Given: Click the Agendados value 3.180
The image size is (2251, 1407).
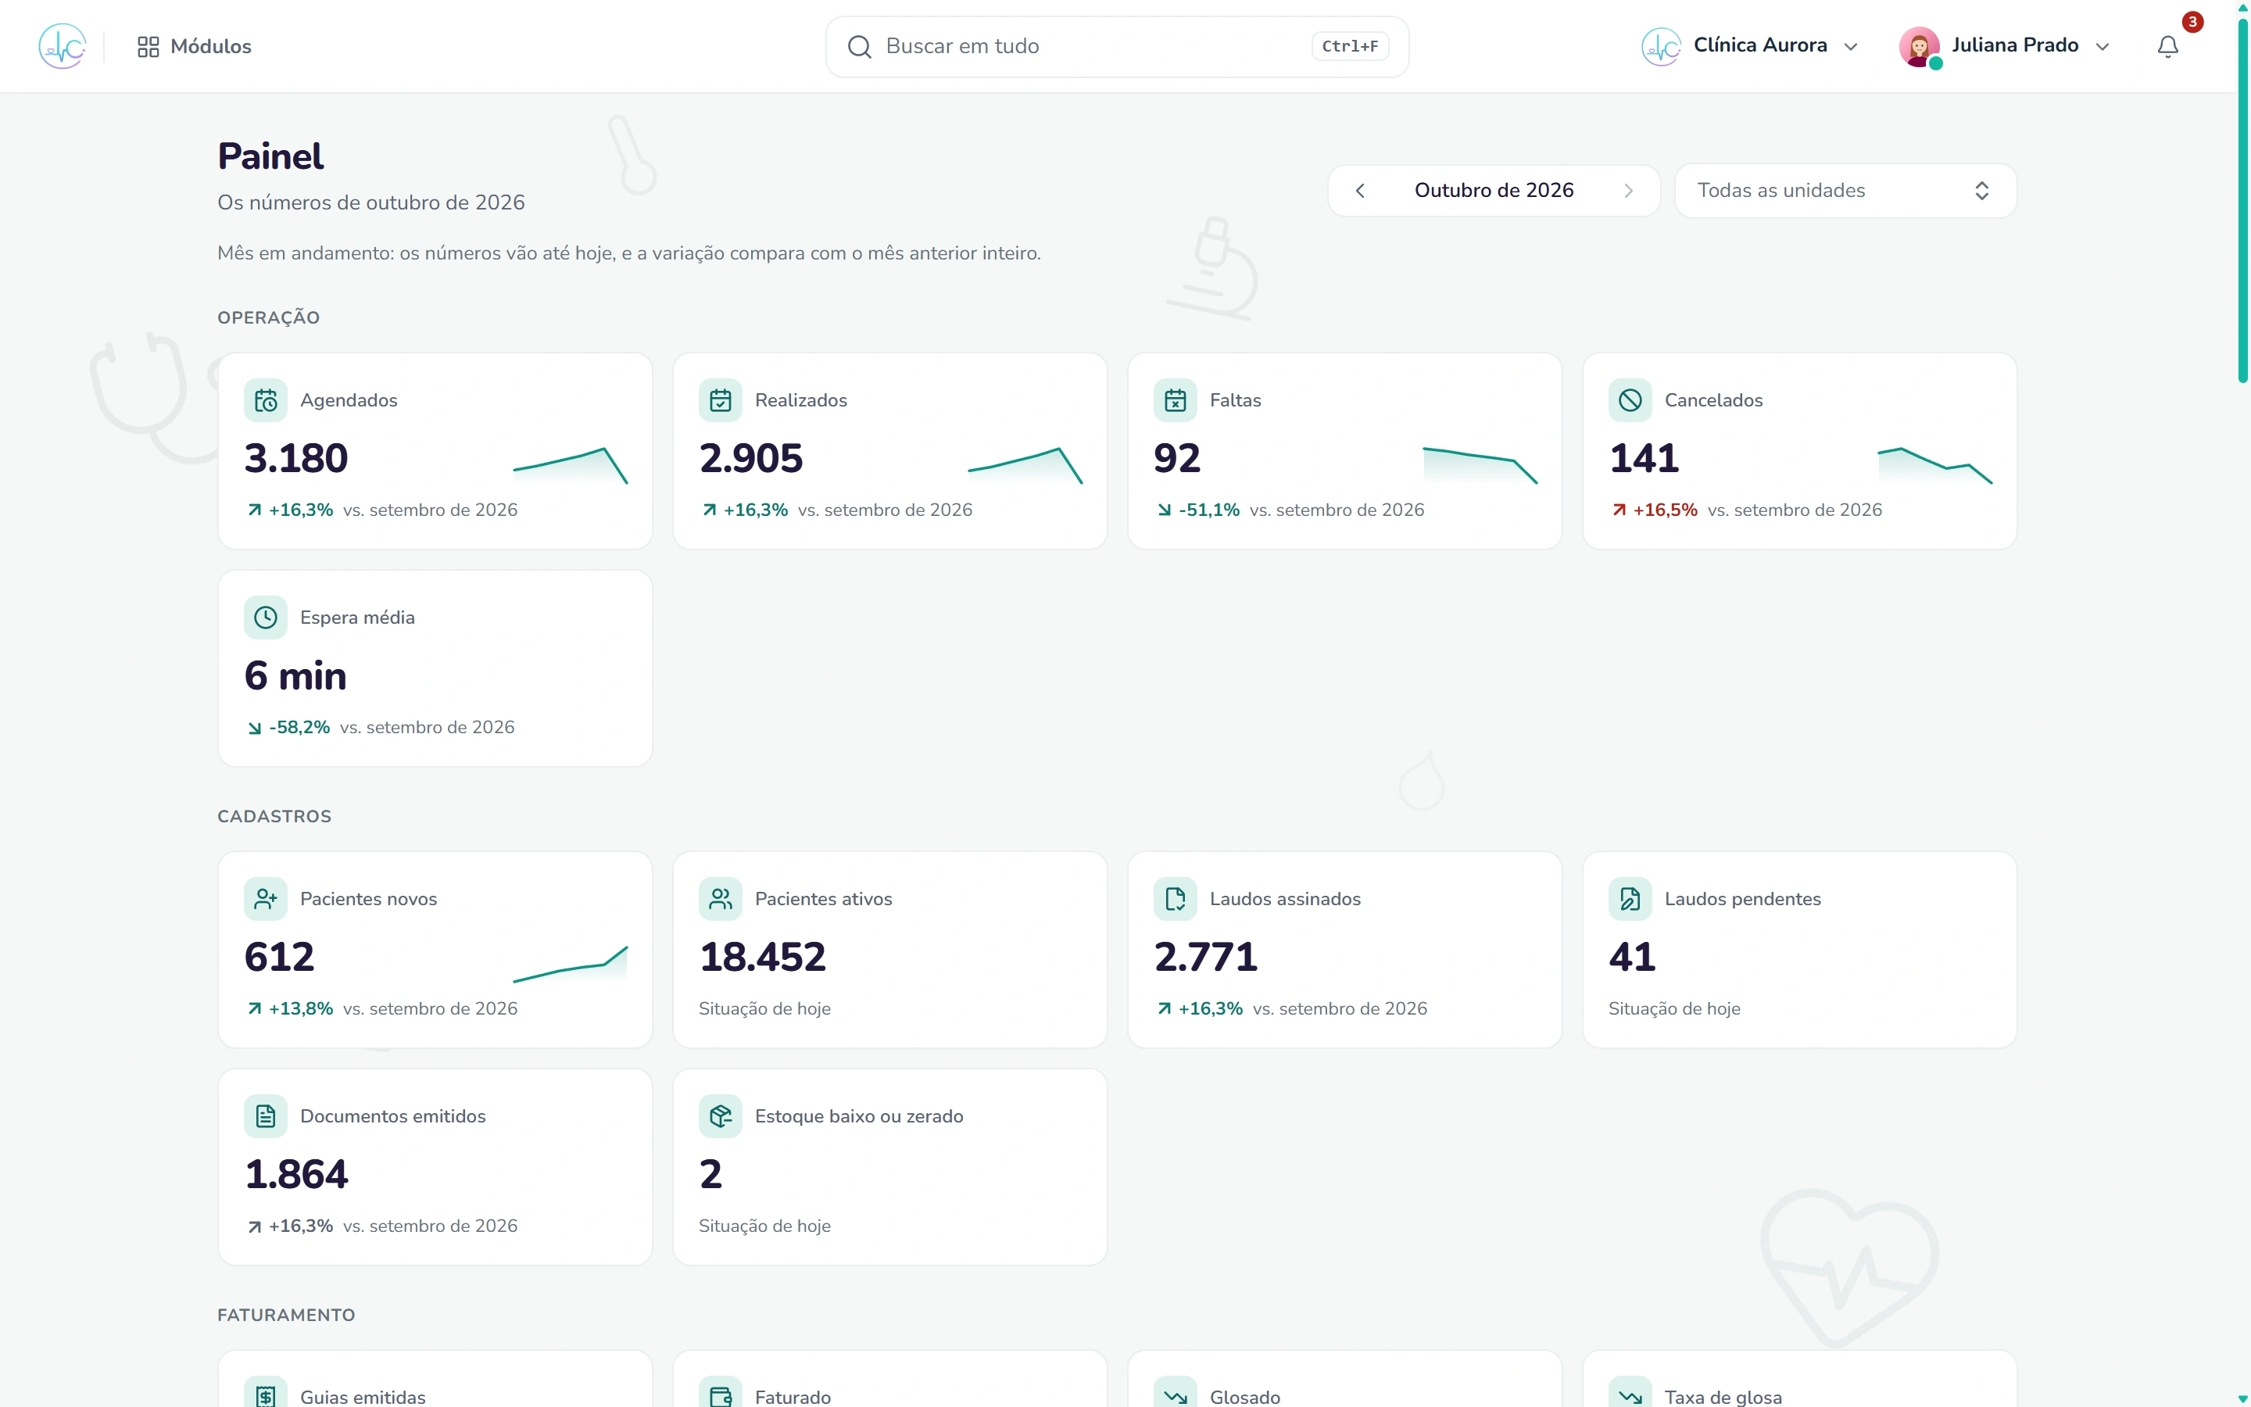Looking at the screenshot, I should coord(295,458).
